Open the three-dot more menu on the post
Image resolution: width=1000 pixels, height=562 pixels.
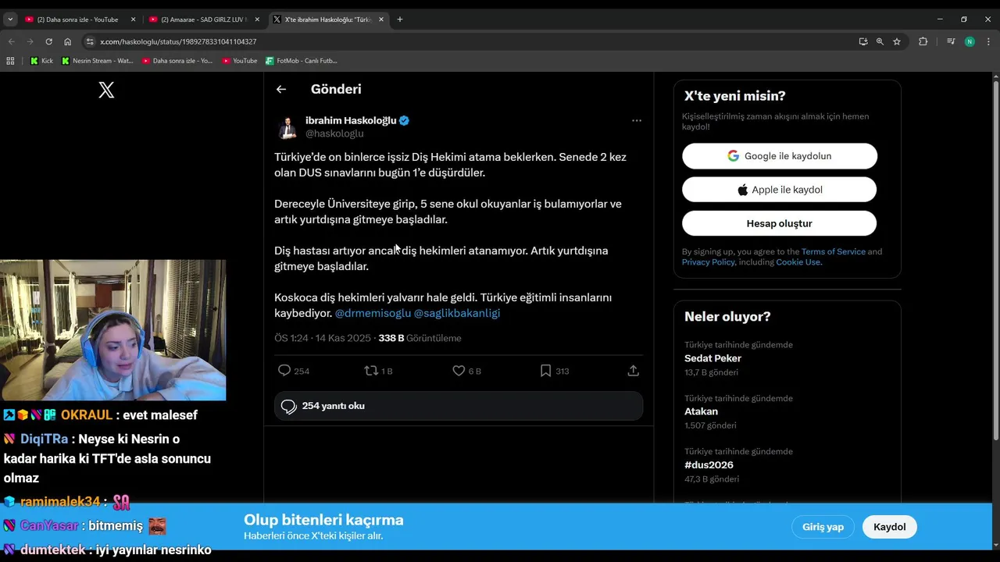pos(637,120)
